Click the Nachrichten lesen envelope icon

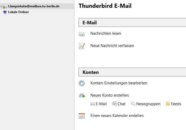[x=82, y=34]
